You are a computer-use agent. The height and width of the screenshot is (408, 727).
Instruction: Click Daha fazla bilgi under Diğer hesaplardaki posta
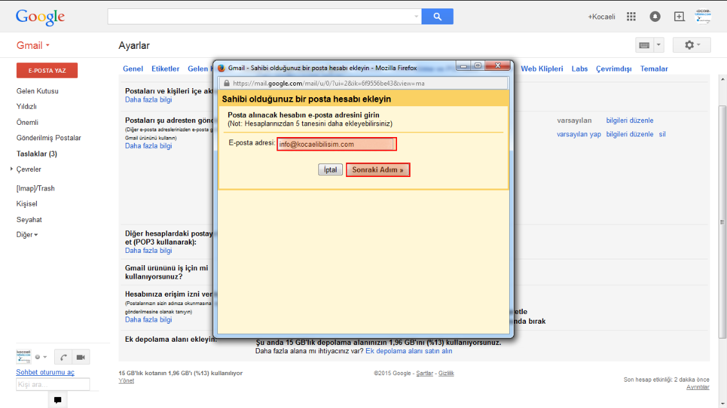[x=148, y=250]
